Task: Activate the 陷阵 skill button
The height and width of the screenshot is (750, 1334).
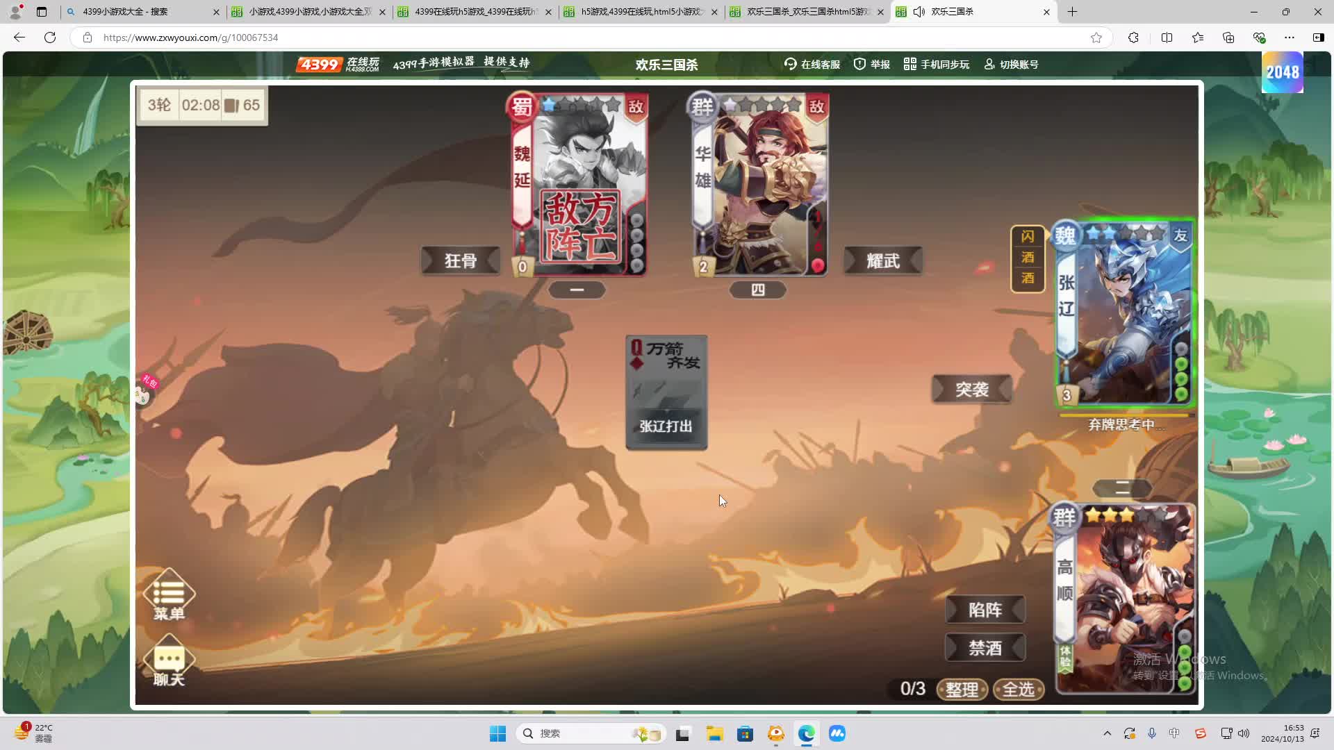Action: (985, 609)
